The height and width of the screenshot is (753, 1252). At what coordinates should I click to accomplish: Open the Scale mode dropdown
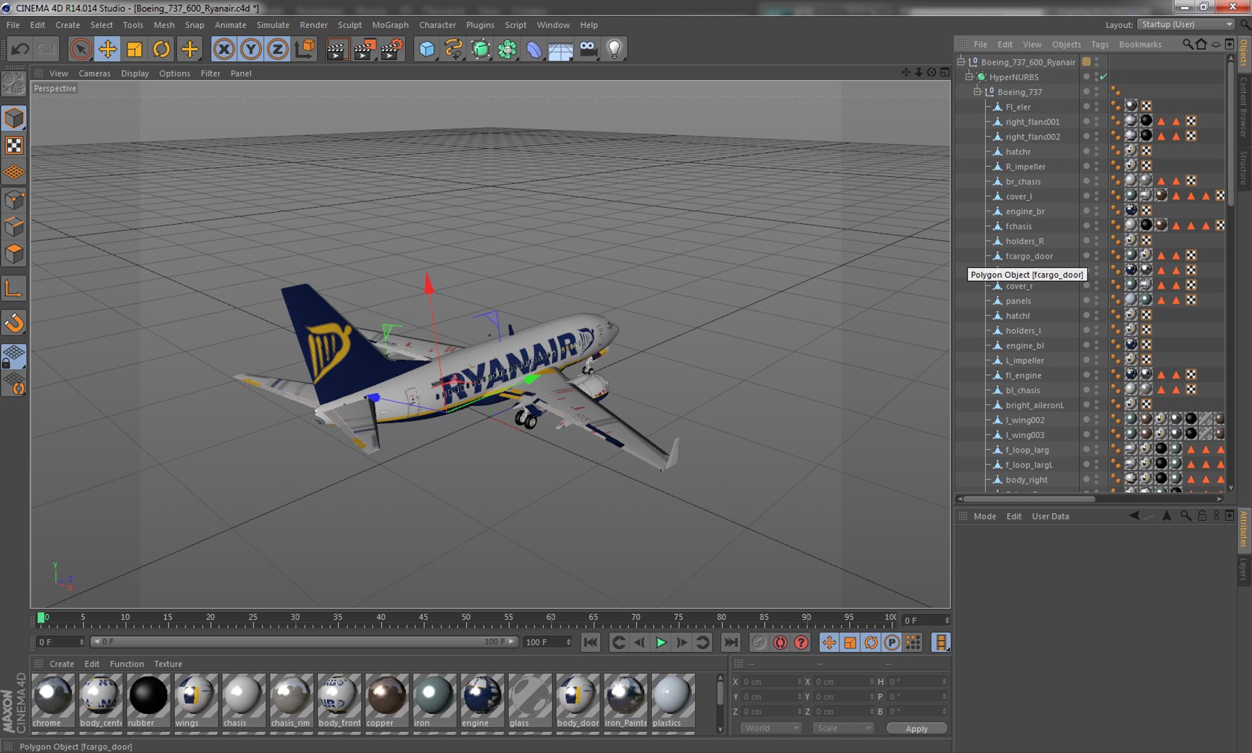843,728
